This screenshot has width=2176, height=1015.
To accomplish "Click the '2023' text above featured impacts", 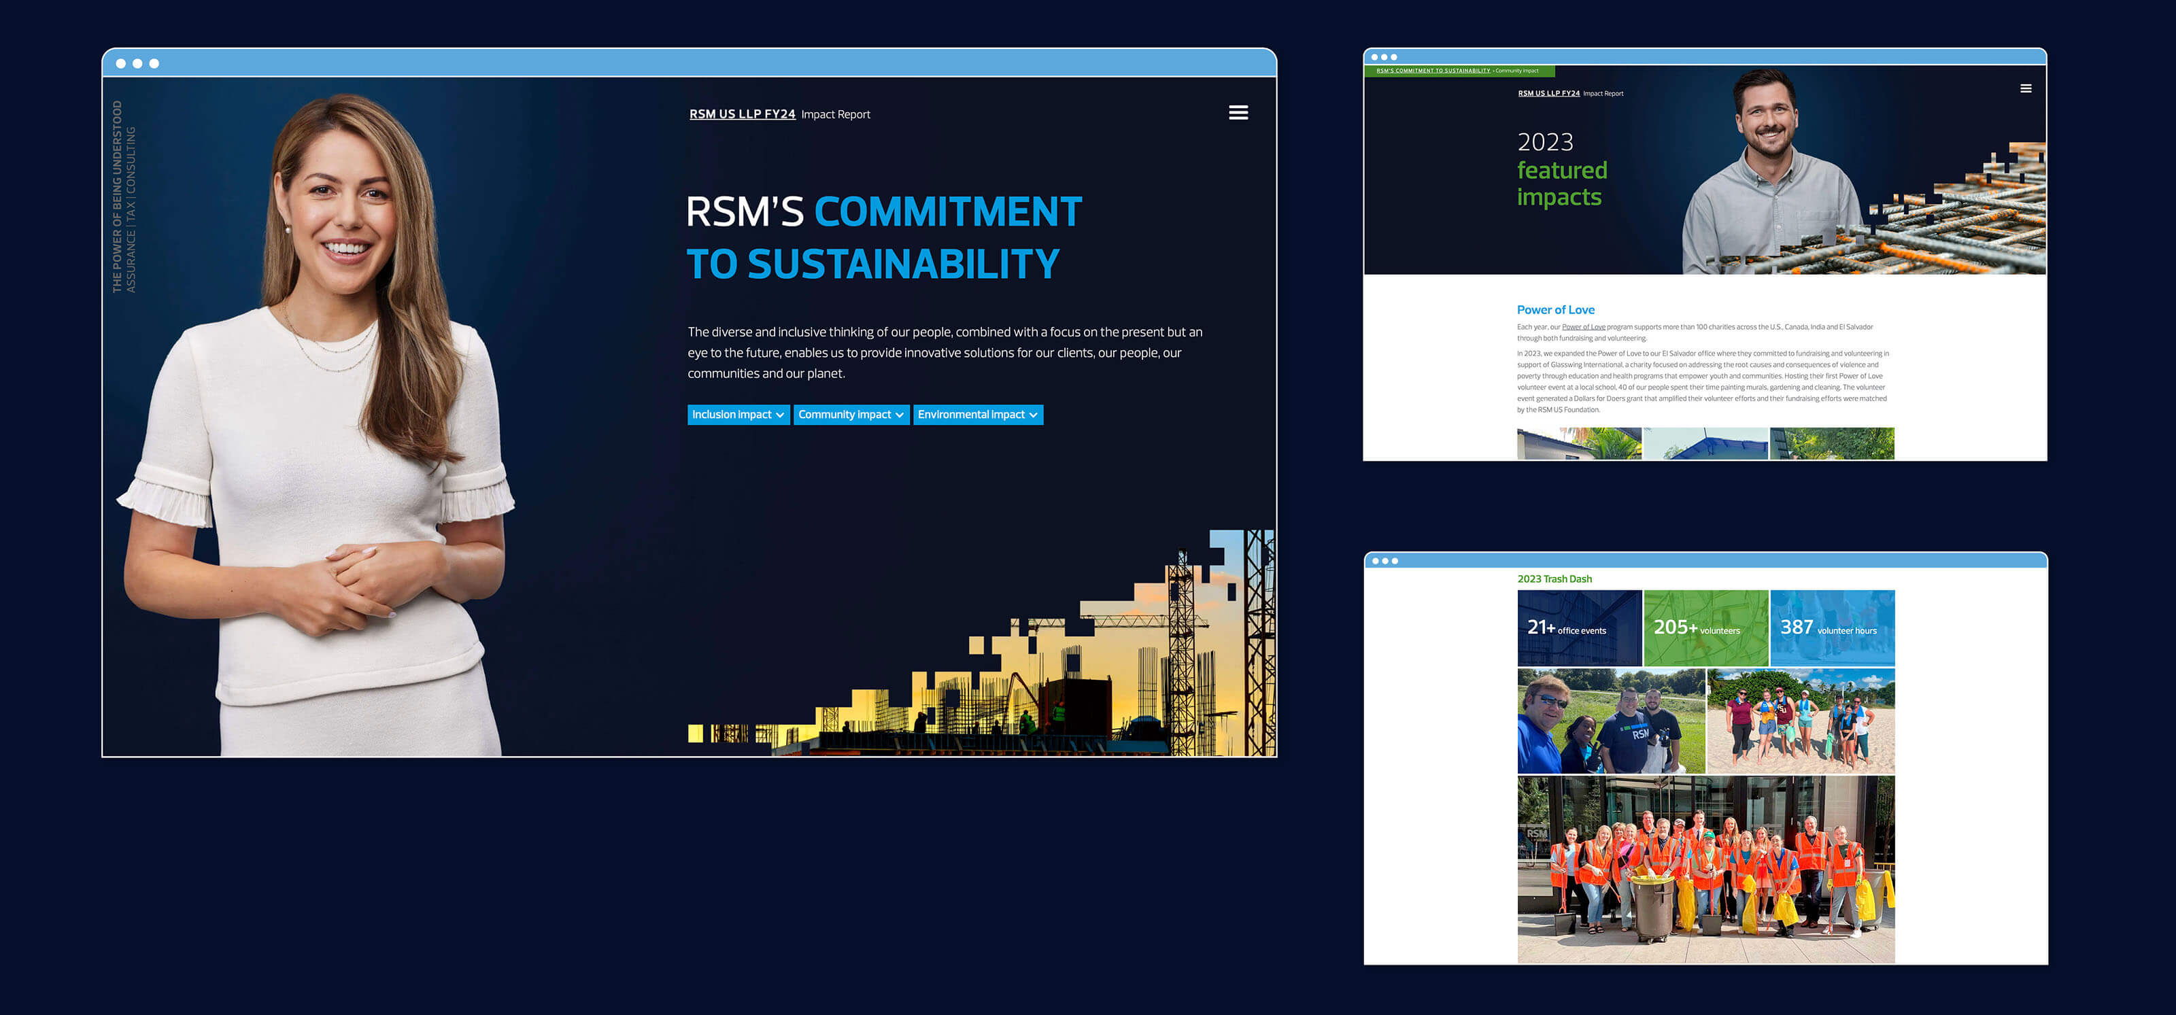I will point(1545,142).
